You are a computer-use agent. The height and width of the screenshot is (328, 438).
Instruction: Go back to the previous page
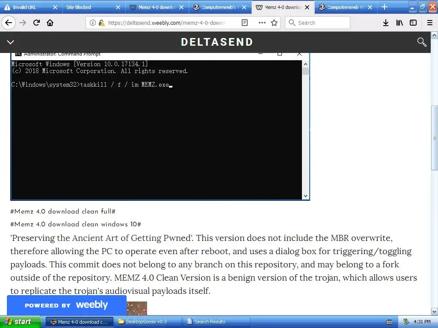[x=9, y=23]
